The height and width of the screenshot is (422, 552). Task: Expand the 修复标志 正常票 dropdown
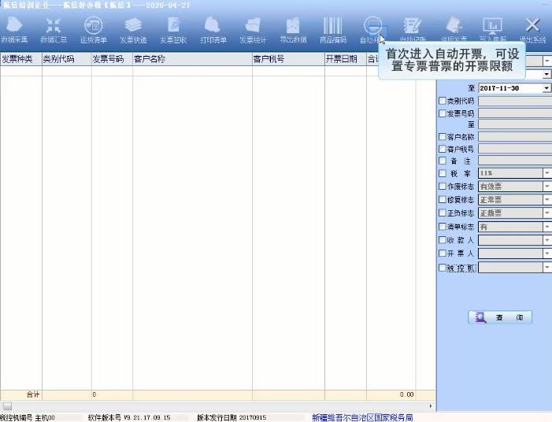click(x=546, y=199)
